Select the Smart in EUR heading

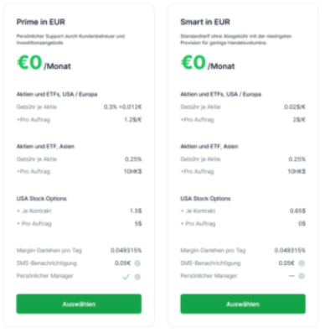pos(205,22)
